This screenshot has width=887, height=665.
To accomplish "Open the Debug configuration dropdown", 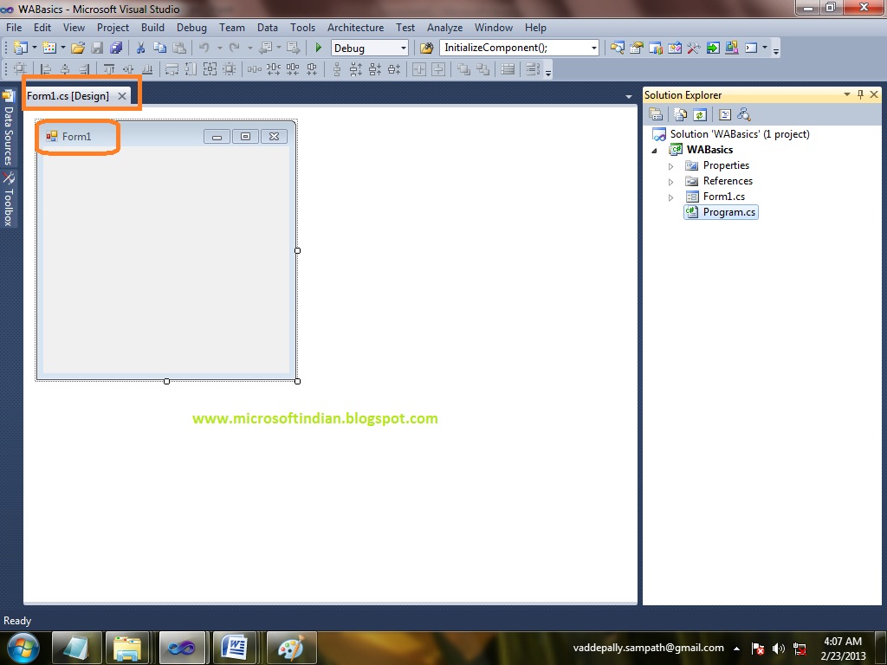I will [x=404, y=48].
